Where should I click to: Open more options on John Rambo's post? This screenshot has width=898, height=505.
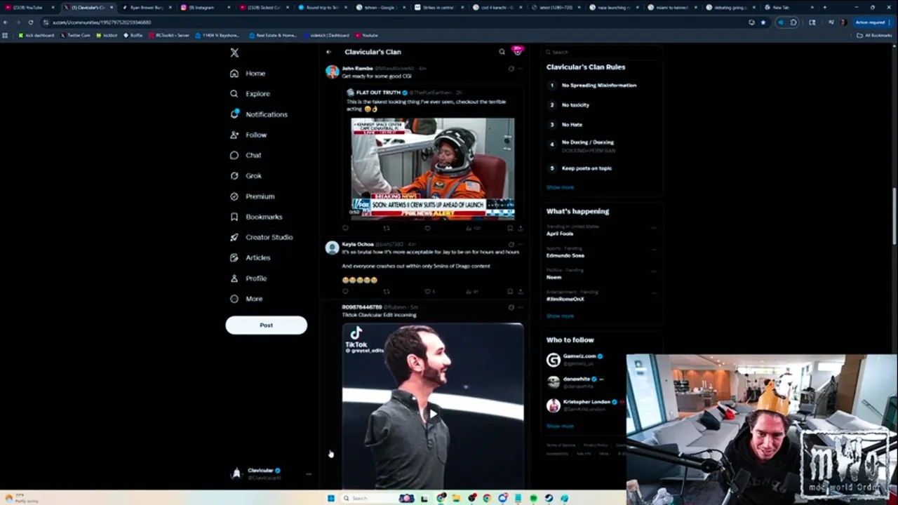point(521,69)
